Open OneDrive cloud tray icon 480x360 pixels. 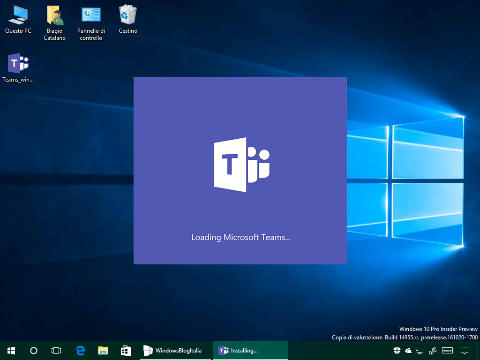[408, 351]
